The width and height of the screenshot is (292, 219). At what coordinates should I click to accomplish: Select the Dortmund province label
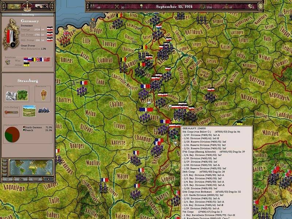[194, 32]
